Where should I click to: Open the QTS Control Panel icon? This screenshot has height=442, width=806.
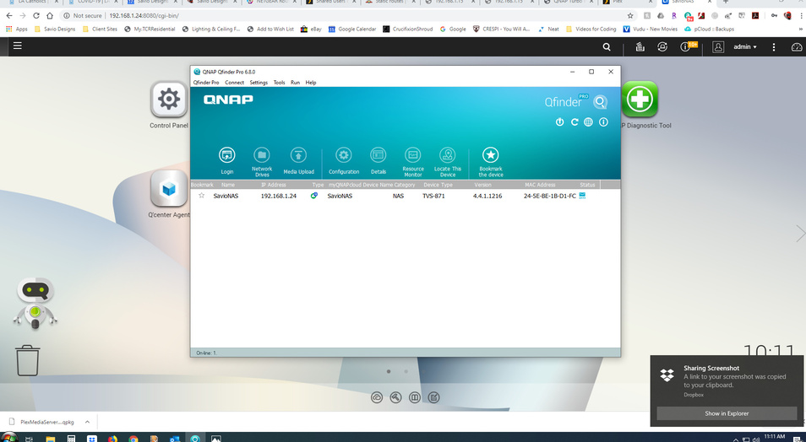pyautogui.click(x=169, y=99)
